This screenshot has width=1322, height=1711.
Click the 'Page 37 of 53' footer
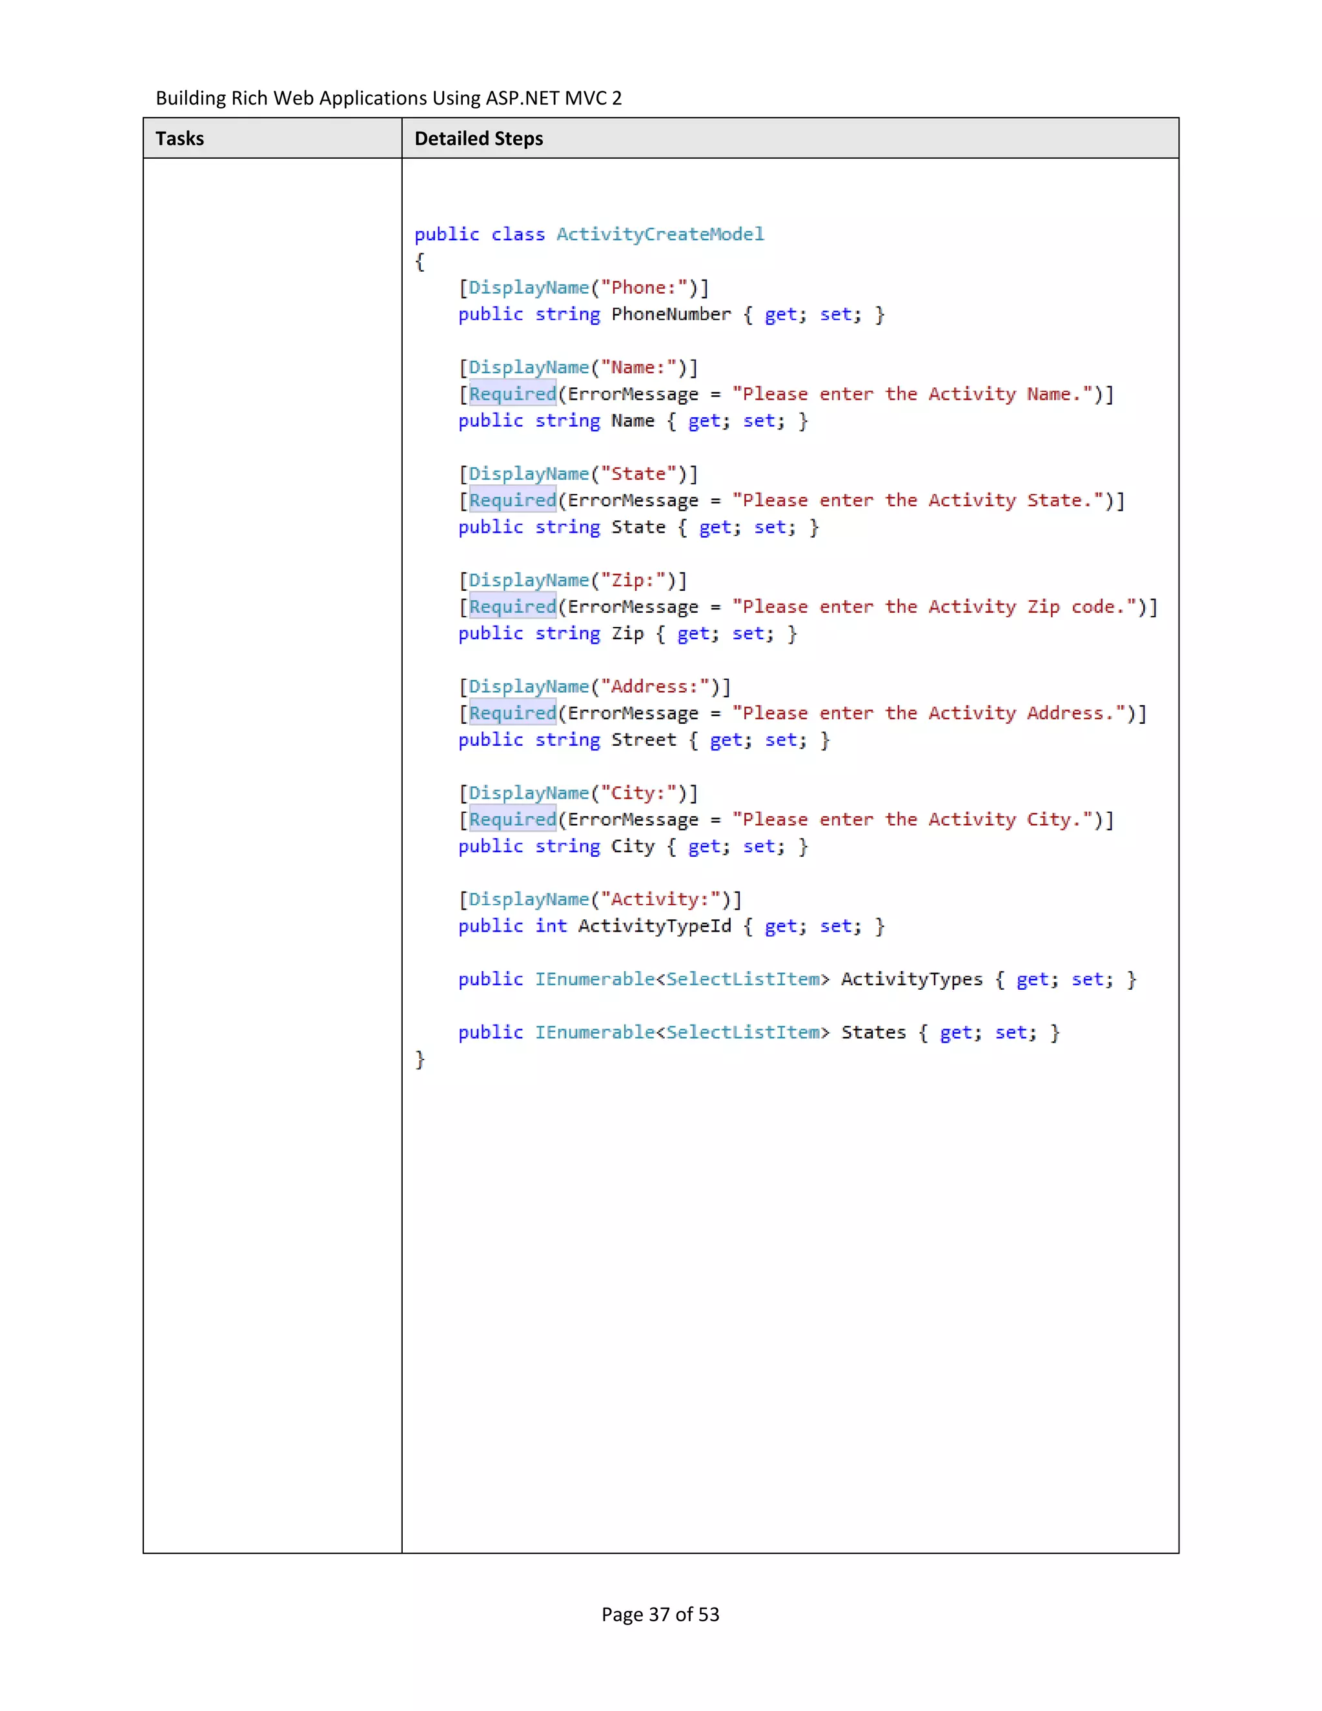[660, 1615]
